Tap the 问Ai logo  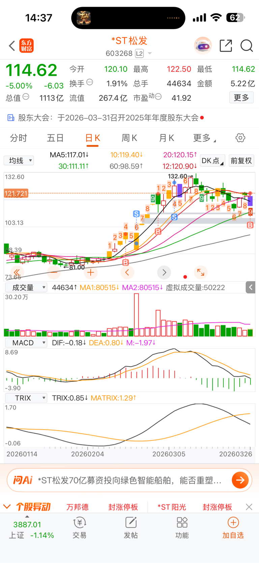pyautogui.click(x=23, y=480)
